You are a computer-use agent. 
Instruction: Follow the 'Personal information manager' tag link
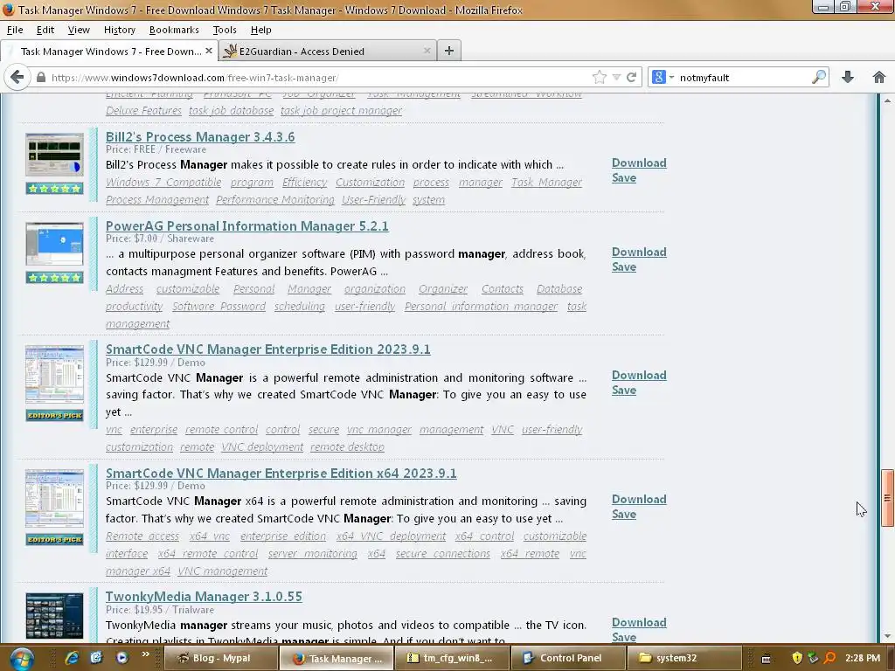click(x=481, y=307)
